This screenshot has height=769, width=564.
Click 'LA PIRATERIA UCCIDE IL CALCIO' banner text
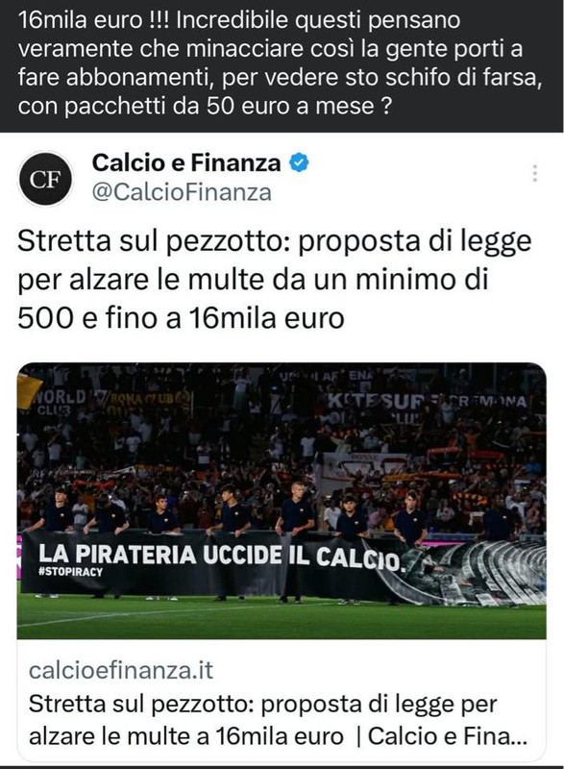tap(220, 556)
